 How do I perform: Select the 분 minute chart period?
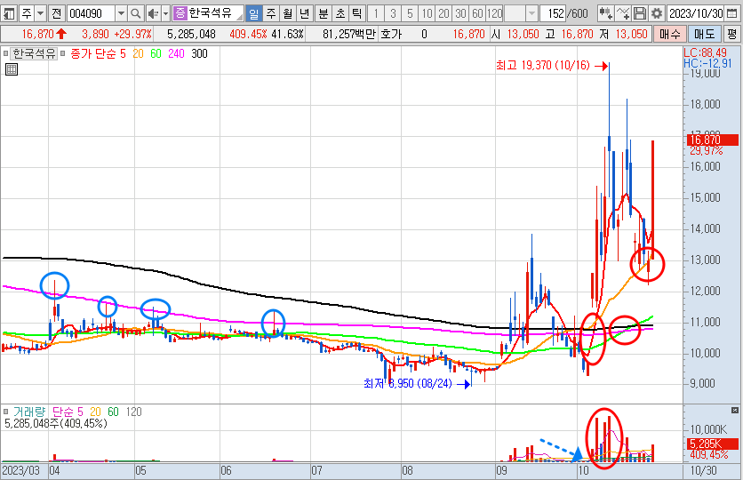(324, 13)
